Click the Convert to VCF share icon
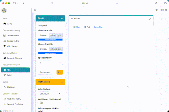 click(x=5, y=35)
